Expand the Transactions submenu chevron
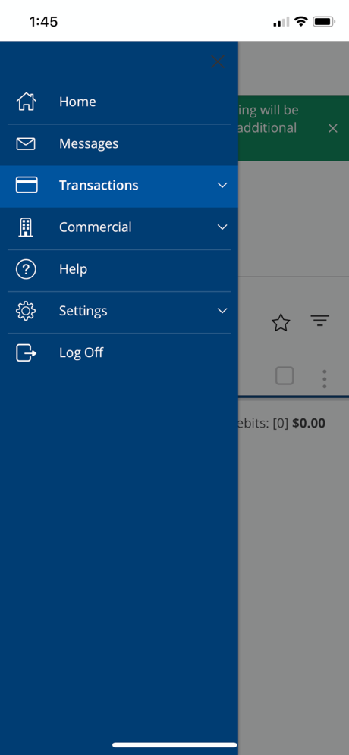The width and height of the screenshot is (349, 755). (x=222, y=186)
